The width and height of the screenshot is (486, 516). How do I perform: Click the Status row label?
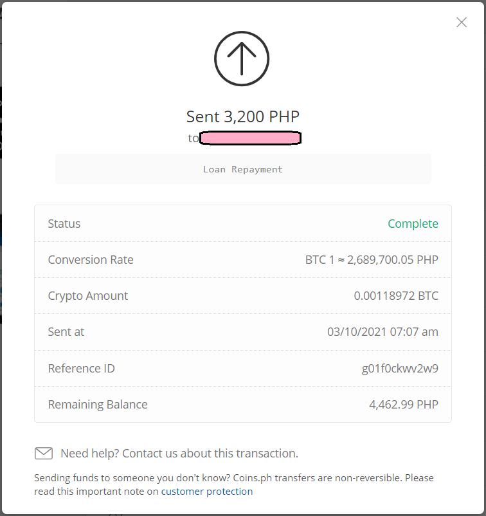click(64, 223)
